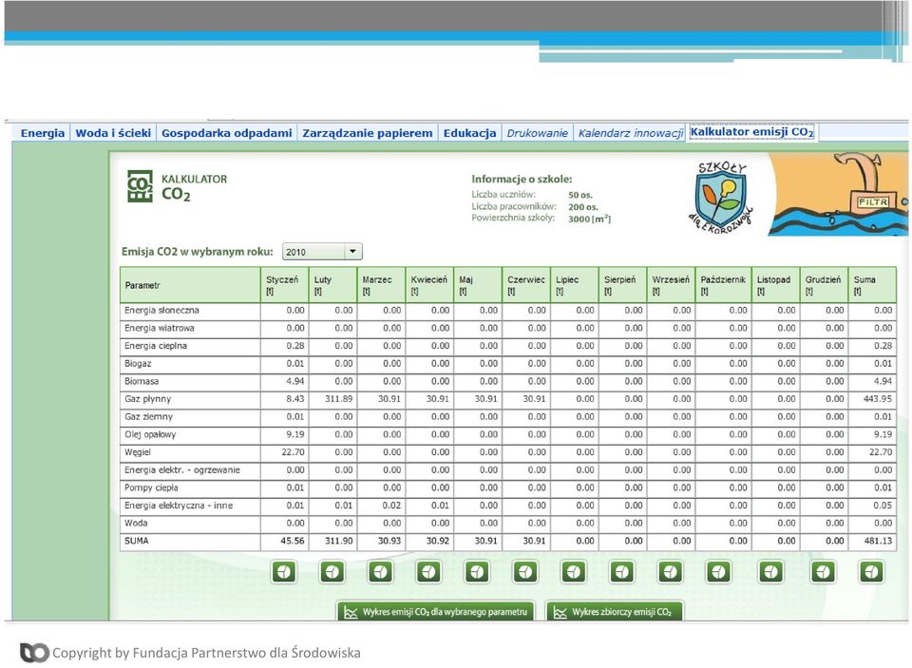Viewport: 912px width, 668px height.
Task: Click Wykres emisji CO2 dla wybranego parametru button
Action: pyautogui.click(x=436, y=612)
